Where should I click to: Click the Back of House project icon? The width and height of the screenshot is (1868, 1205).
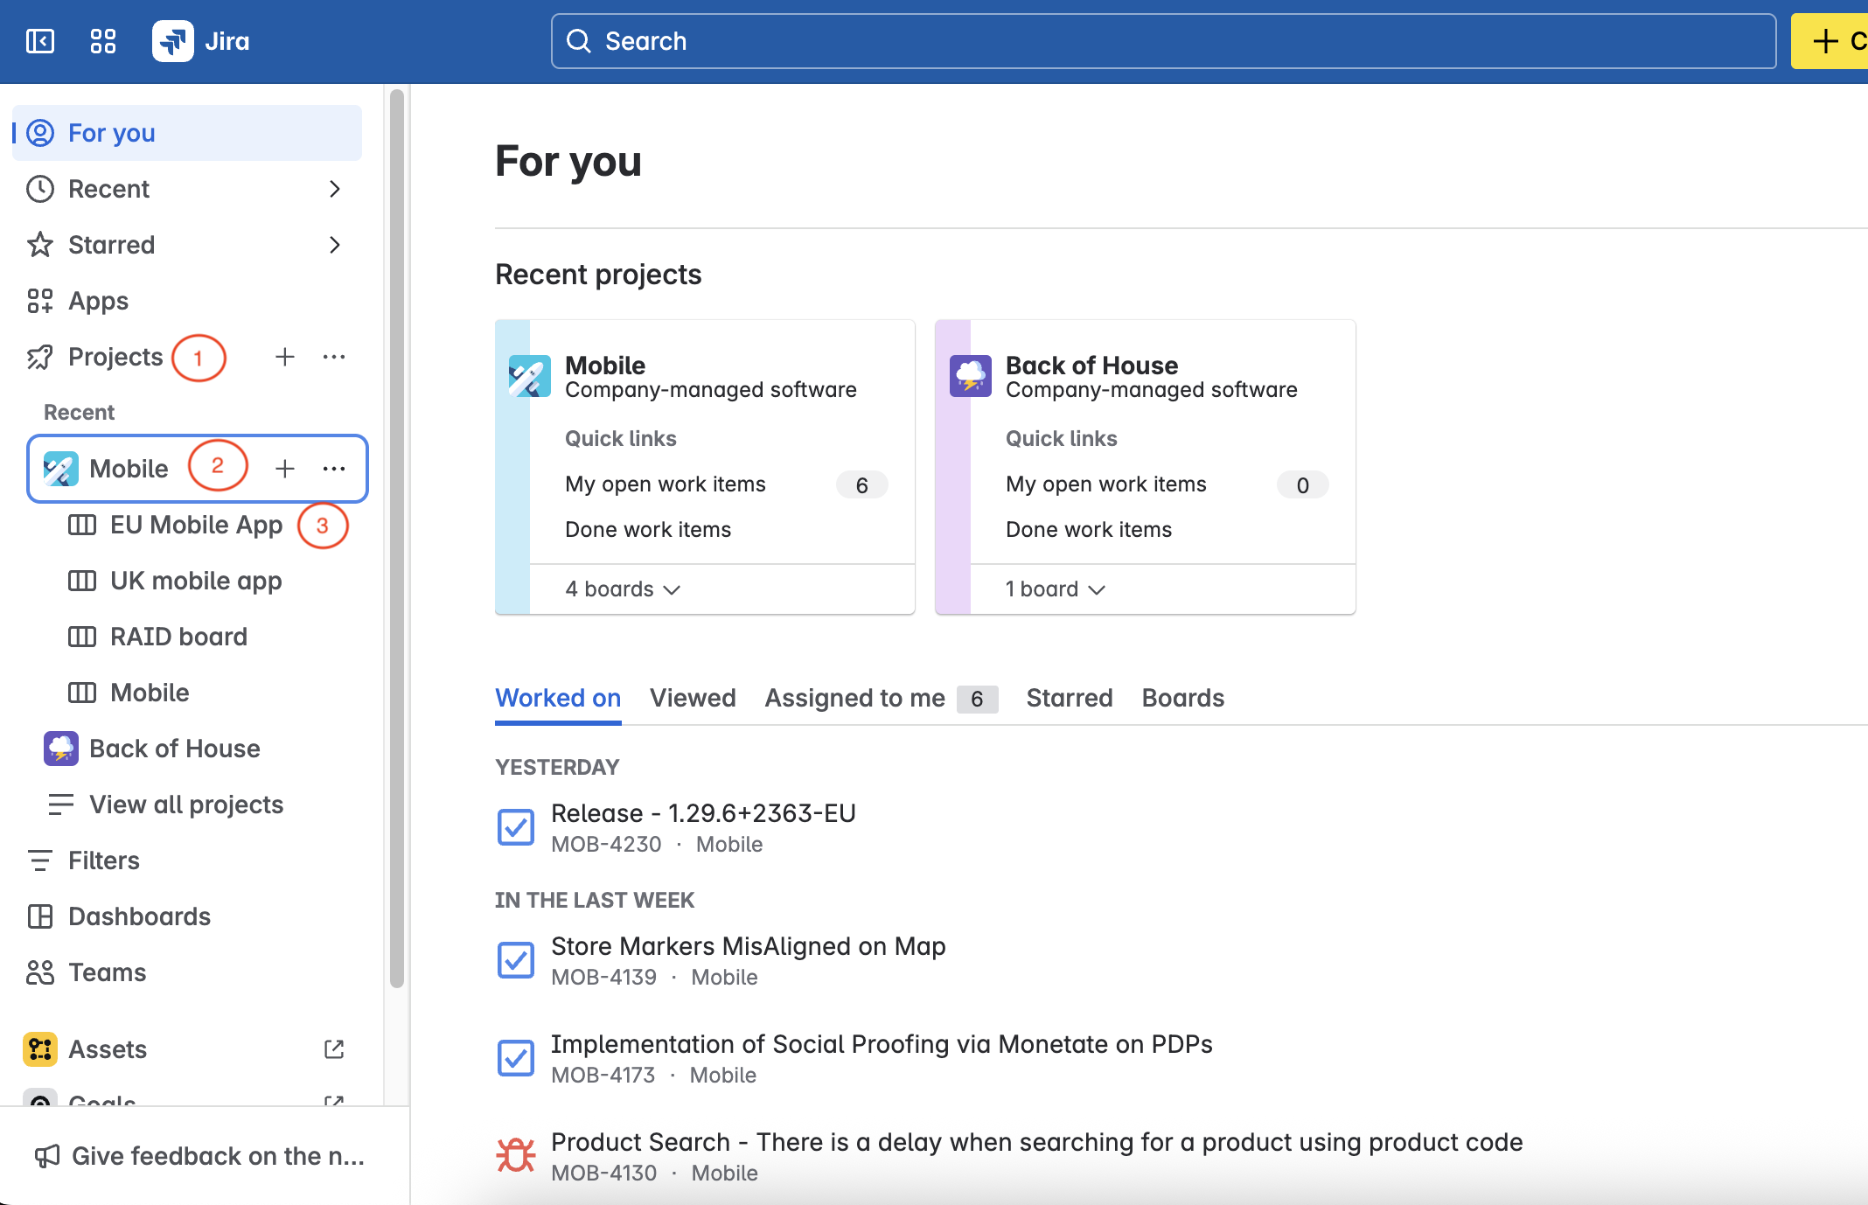(59, 749)
